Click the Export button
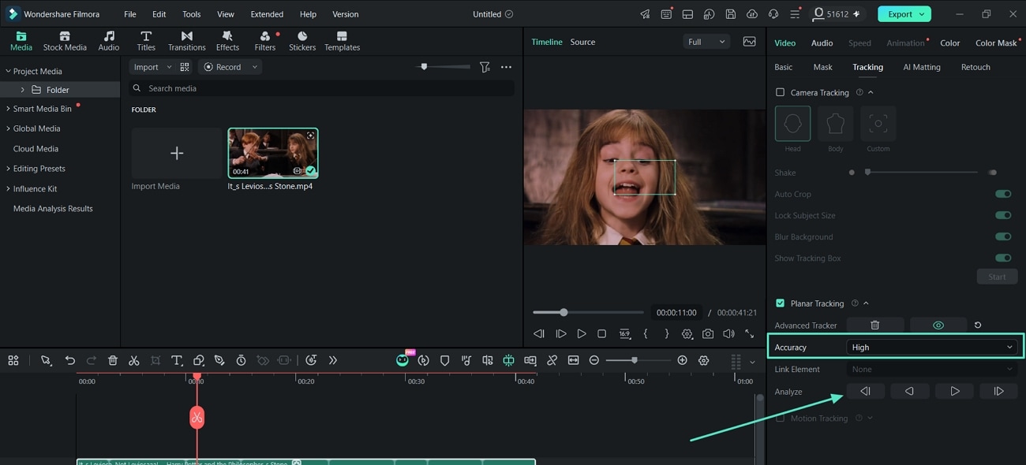Screen dimensions: 1026x465 tap(904, 14)
